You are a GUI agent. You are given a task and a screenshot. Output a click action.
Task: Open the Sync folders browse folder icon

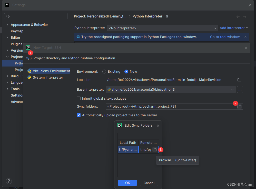click(239, 107)
